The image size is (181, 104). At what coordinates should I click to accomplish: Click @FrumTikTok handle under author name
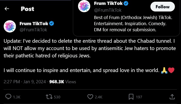pos(33,30)
